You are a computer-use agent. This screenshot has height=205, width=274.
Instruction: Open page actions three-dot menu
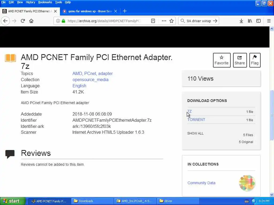click(164, 21)
